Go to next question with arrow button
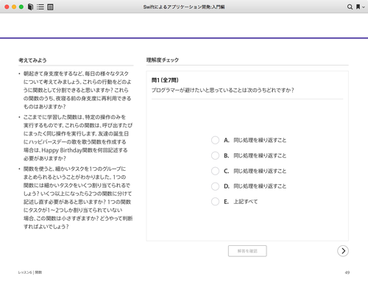Image resolution: width=368 pixels, height=282 pixels. point(343,251)
